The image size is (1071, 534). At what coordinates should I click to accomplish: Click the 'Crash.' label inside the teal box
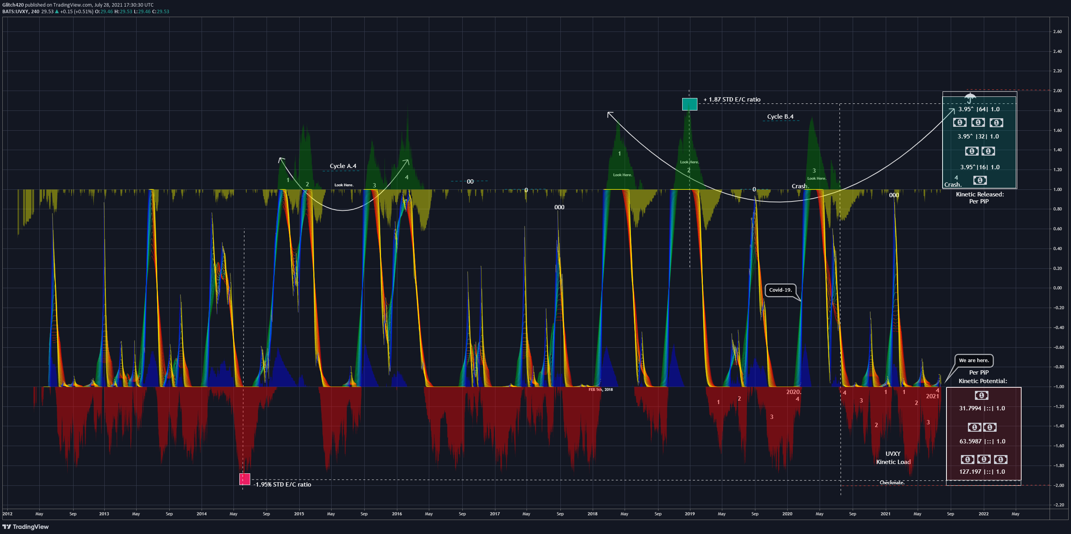click(x=953, y=185)
